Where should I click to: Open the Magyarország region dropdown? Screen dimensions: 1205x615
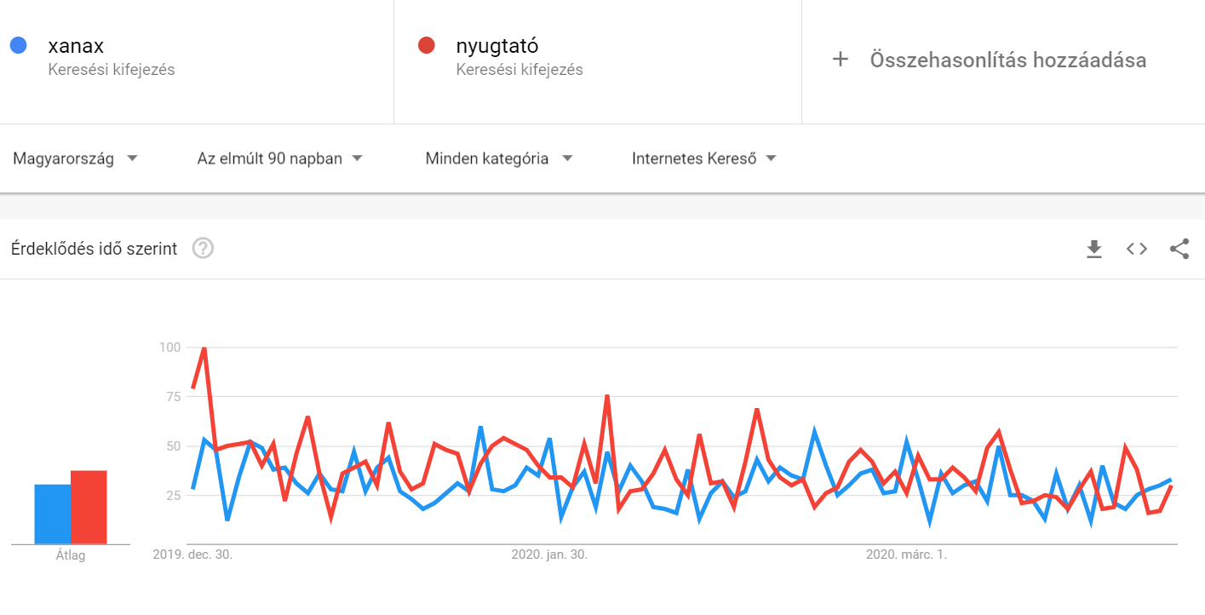[x=76, y=158]
